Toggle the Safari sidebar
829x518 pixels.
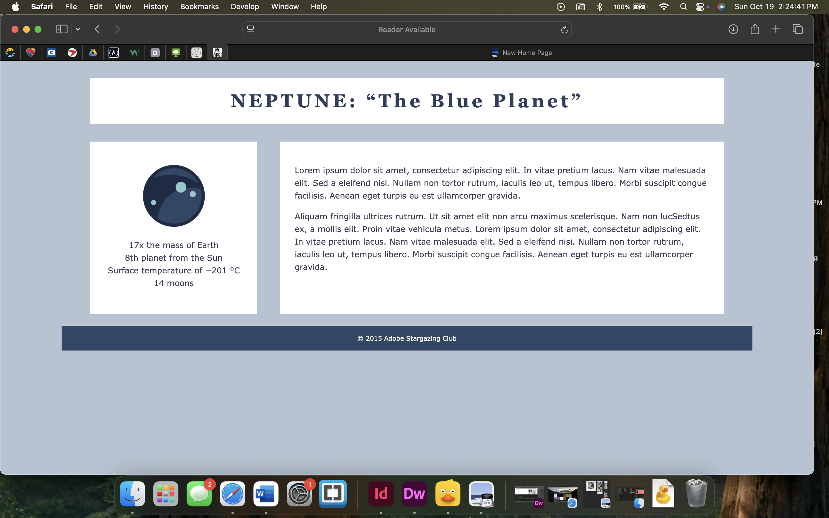tap(62, 29)
